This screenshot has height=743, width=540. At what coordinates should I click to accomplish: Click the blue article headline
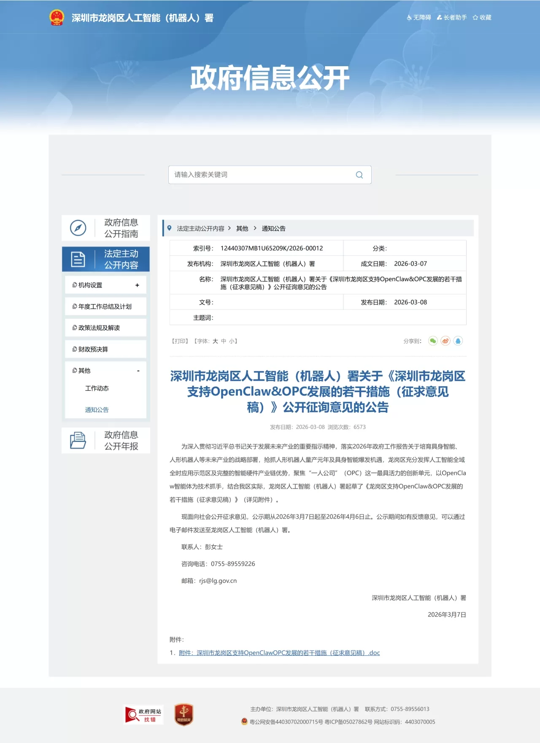[318, 392]
